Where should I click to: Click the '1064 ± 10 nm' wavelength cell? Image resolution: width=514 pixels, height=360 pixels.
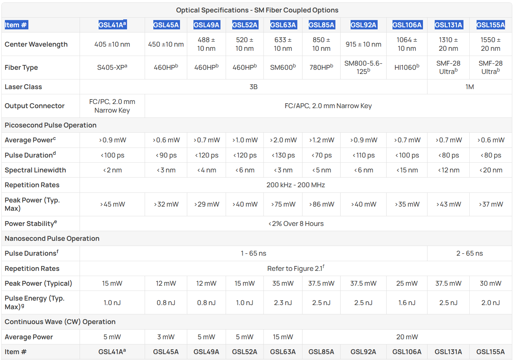click(407, 44)
